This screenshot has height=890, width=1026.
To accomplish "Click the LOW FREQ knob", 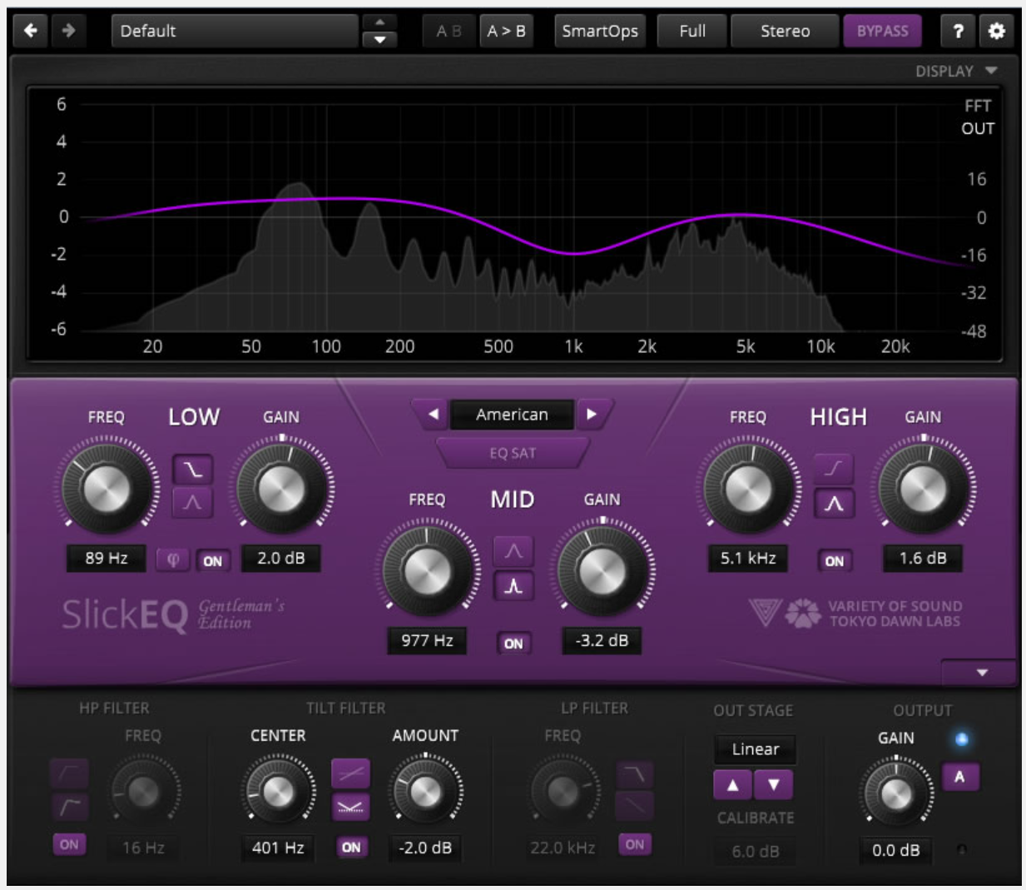I will [107, 488].
